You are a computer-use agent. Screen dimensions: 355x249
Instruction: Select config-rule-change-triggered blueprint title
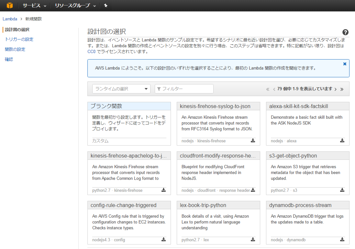[123, 205]
